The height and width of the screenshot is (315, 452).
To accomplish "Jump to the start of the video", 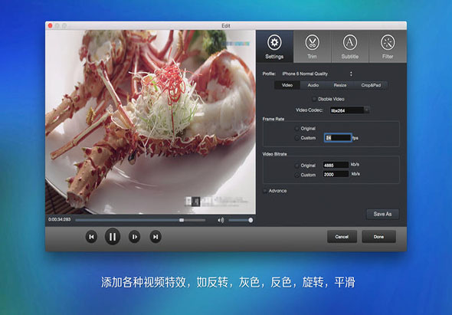I will [x=91, y=237].
